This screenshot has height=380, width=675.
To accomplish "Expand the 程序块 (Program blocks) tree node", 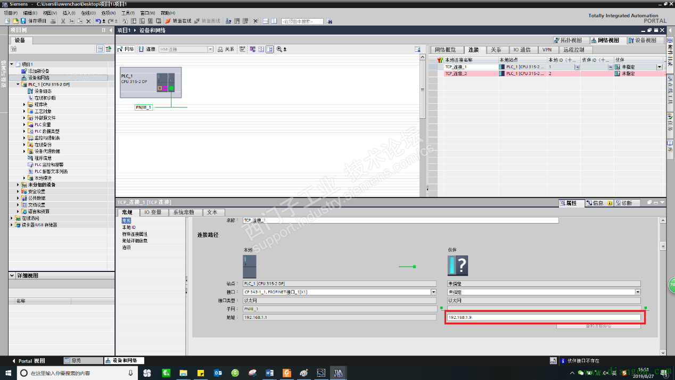I will [x=24, y=105].
